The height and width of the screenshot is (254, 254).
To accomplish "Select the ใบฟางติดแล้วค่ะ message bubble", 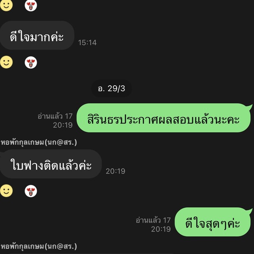I will tap(51, 164).
